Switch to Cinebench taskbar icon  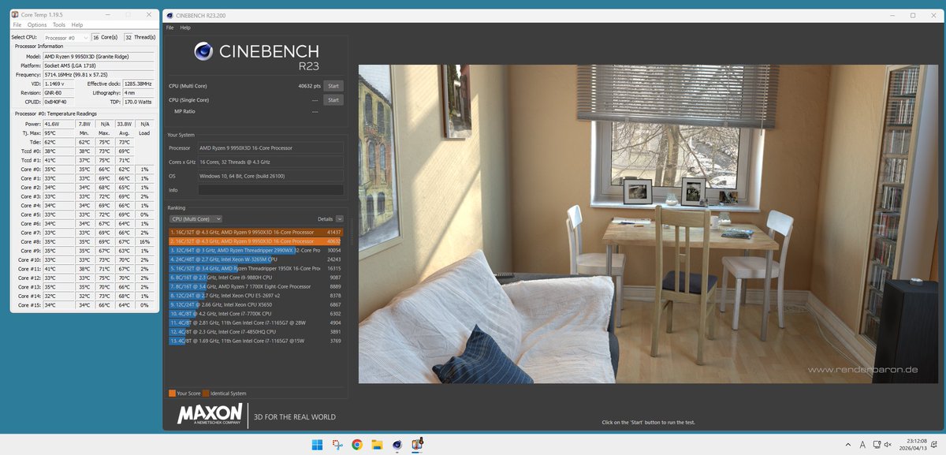[x=397, y=445]
